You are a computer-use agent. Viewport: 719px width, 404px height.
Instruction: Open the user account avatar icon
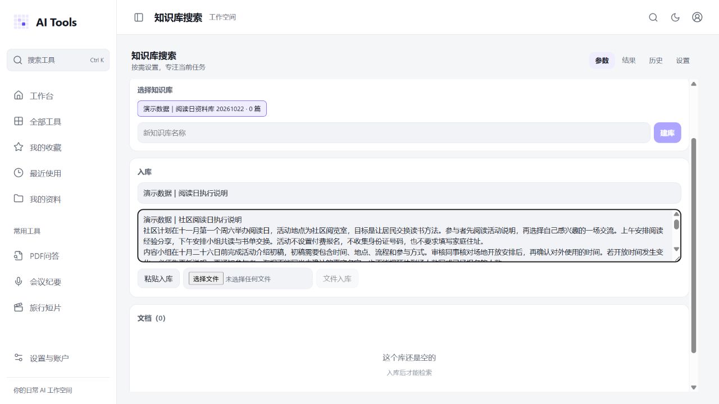pos(697,17)
